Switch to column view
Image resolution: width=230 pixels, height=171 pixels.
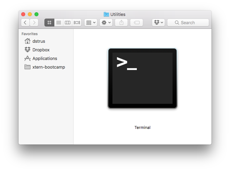68,23
